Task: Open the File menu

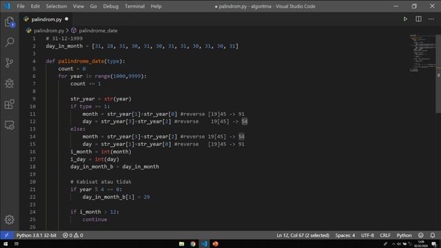Action: click(21, 6)
